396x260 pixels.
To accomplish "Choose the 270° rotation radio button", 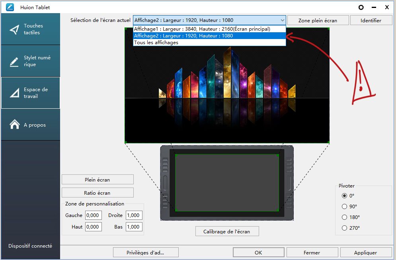I will point(345,228).
